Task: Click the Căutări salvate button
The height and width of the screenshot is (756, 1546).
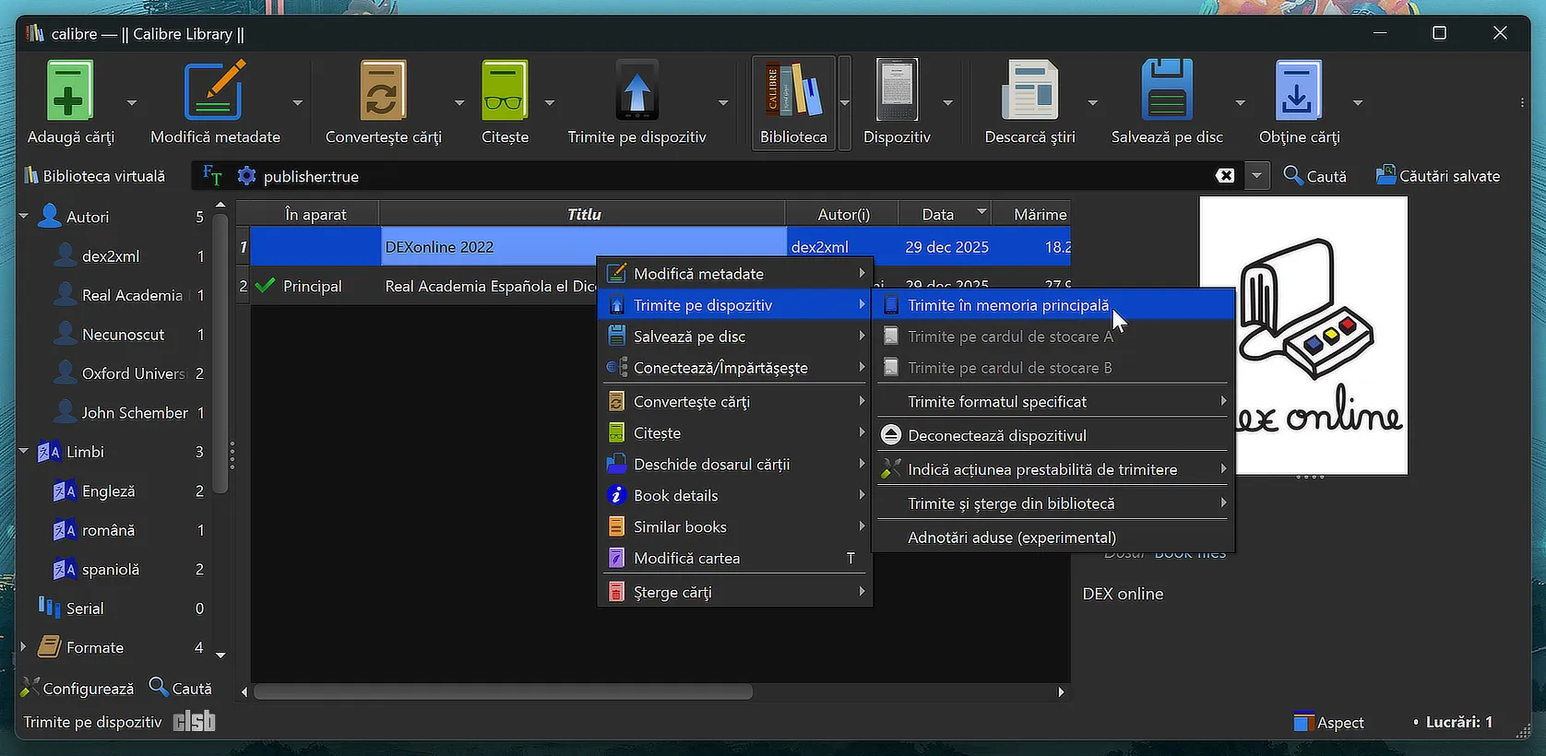Action: [1437, 176]
